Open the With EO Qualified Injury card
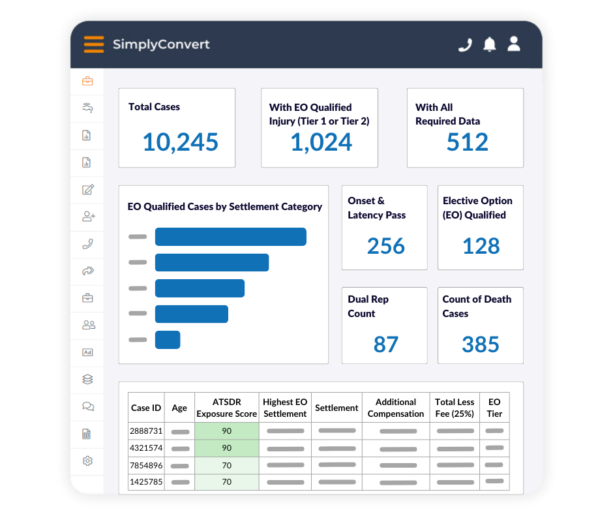Screen dimensions: 613x514 coord(320,128)
